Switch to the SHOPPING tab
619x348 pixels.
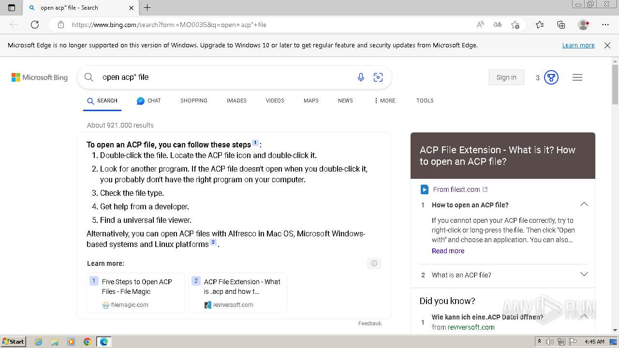click(194, 101)
